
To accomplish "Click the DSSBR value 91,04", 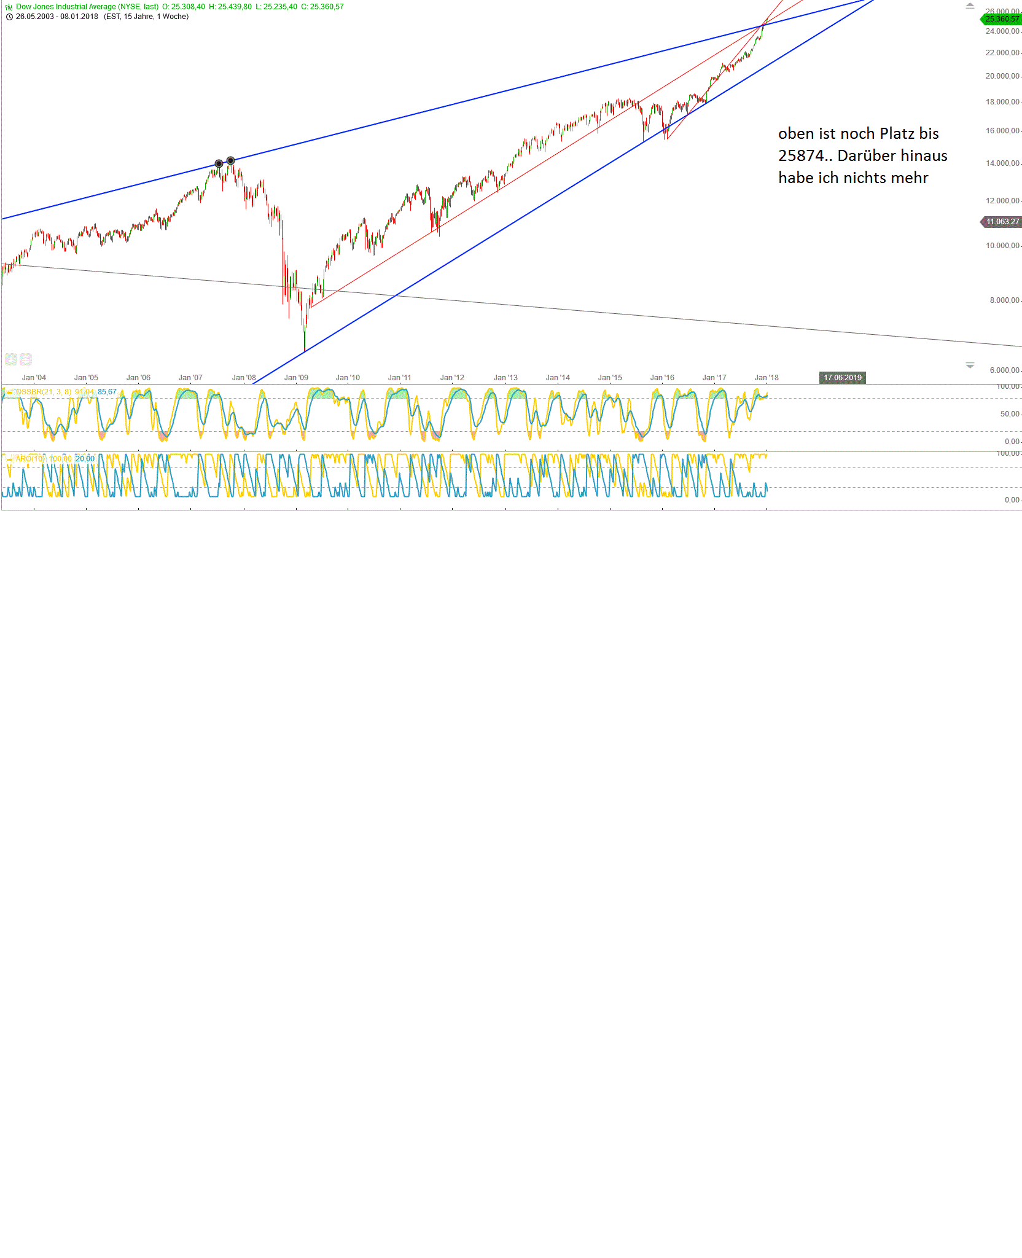I will [85, 392].
